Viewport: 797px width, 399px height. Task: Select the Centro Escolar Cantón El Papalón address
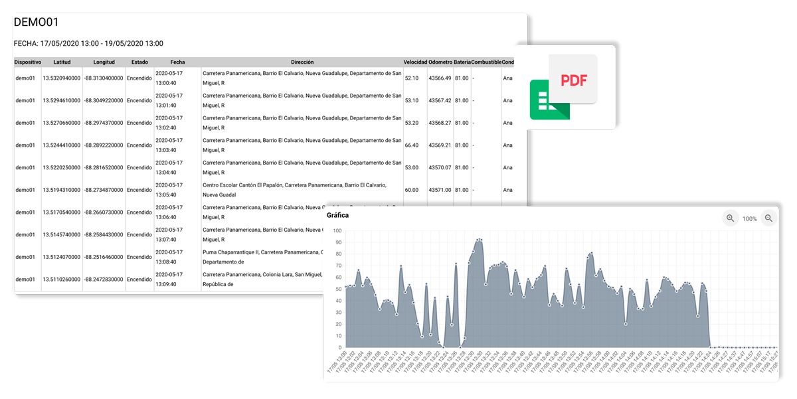pos(294,190)
